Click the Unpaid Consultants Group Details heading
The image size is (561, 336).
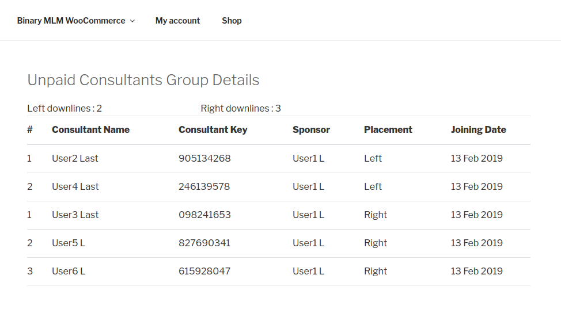(x=143, y=80)
